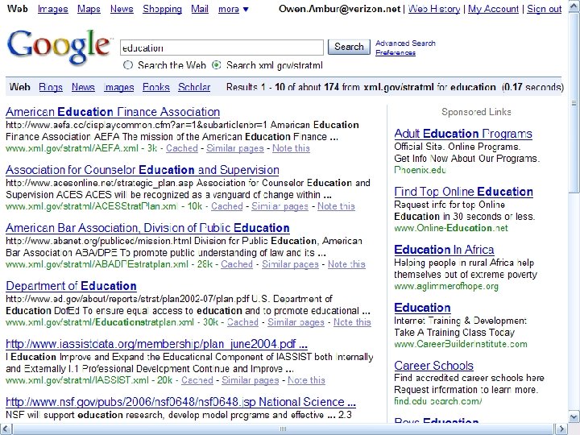Select Search xml.gov/stratml radio button
The height and width of the screenshot is (435, 580).
point(217,65)
